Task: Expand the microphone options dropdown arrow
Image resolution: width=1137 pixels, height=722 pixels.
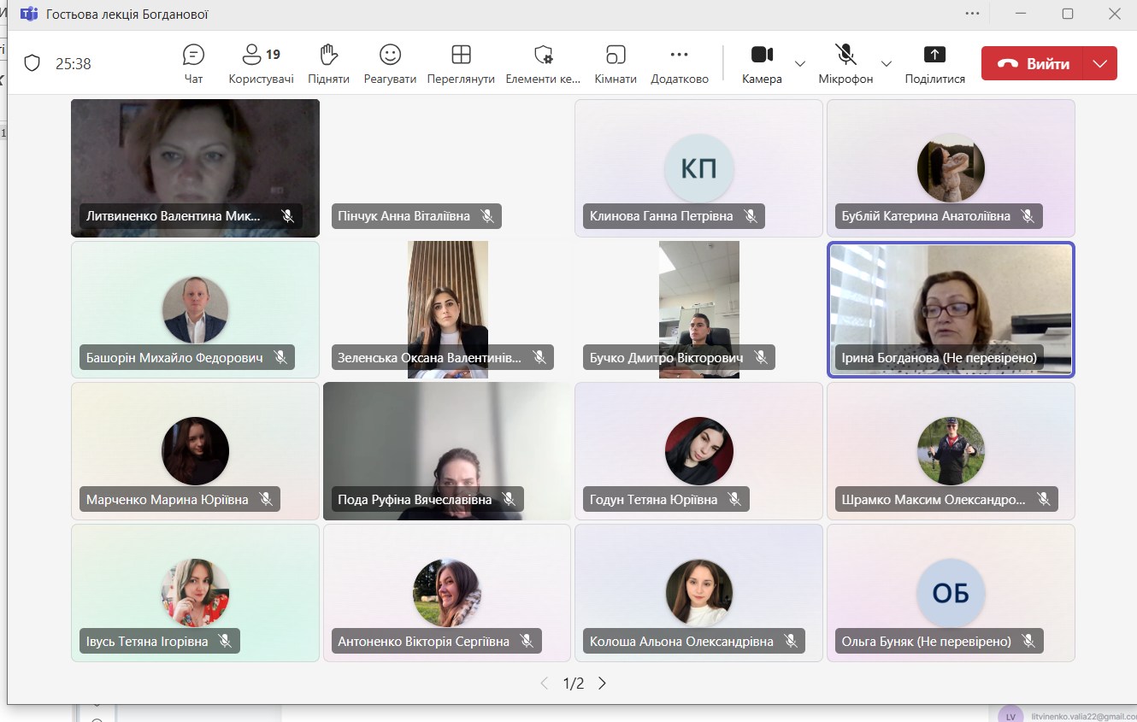Action: 887,64
